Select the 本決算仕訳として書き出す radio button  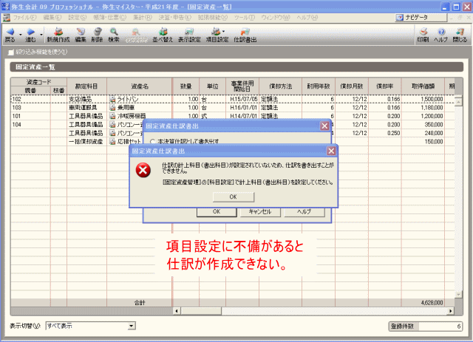(152, 141)
